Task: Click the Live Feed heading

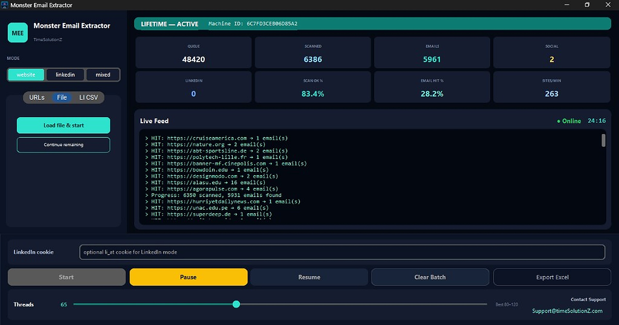Action: point(154,121)
